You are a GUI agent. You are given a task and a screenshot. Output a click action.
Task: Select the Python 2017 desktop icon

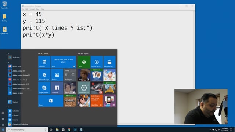(x=4, y=30)
